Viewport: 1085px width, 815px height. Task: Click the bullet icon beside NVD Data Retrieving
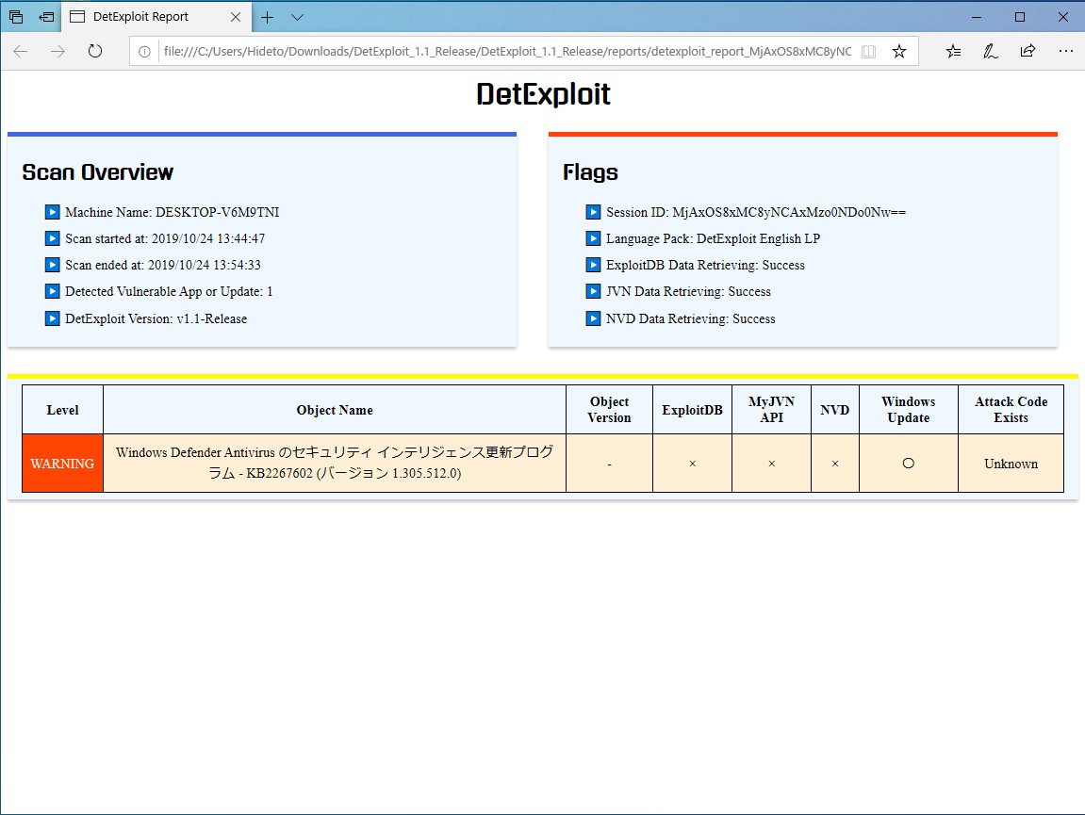tap(593, 318)
